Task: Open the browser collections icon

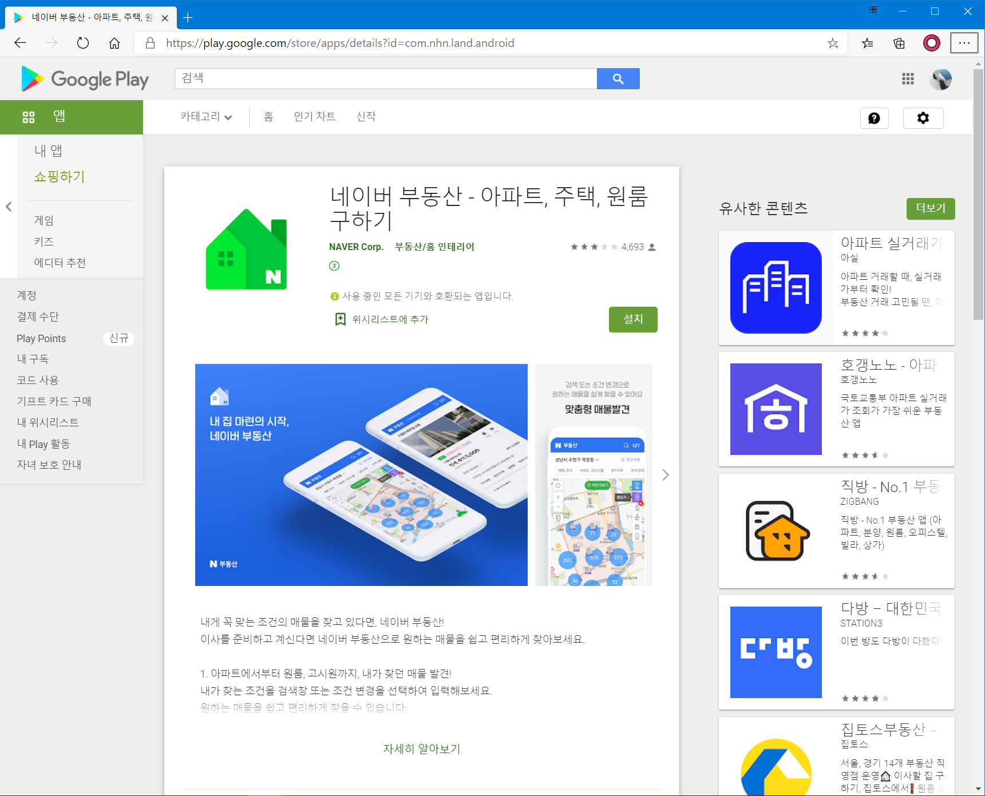Action: [899, 43]
